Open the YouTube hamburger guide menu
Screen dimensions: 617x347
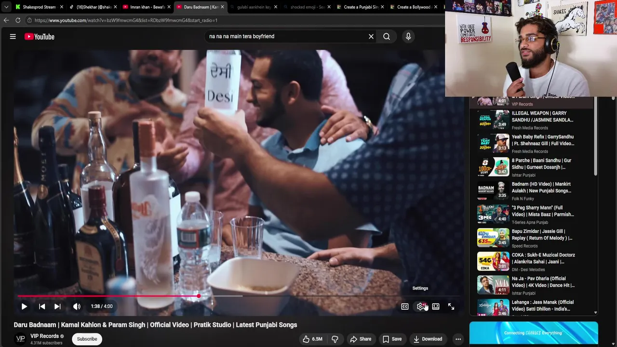coord(13,37)
